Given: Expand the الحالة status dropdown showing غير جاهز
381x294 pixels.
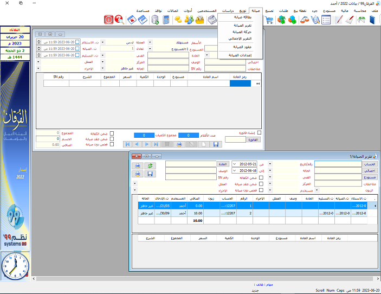Looking at the screenshot, I should (x=104, y=68).
